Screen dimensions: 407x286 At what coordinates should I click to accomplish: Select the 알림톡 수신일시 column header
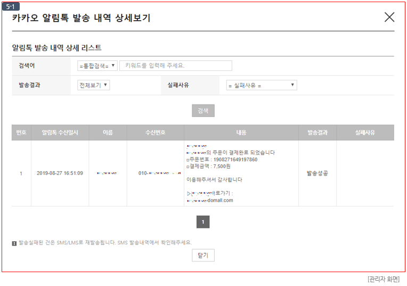[60, 132]
